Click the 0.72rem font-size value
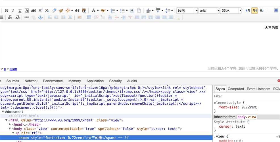Viewport: 280px width, 142px height. pyautogui.click(x=249, y=107)
